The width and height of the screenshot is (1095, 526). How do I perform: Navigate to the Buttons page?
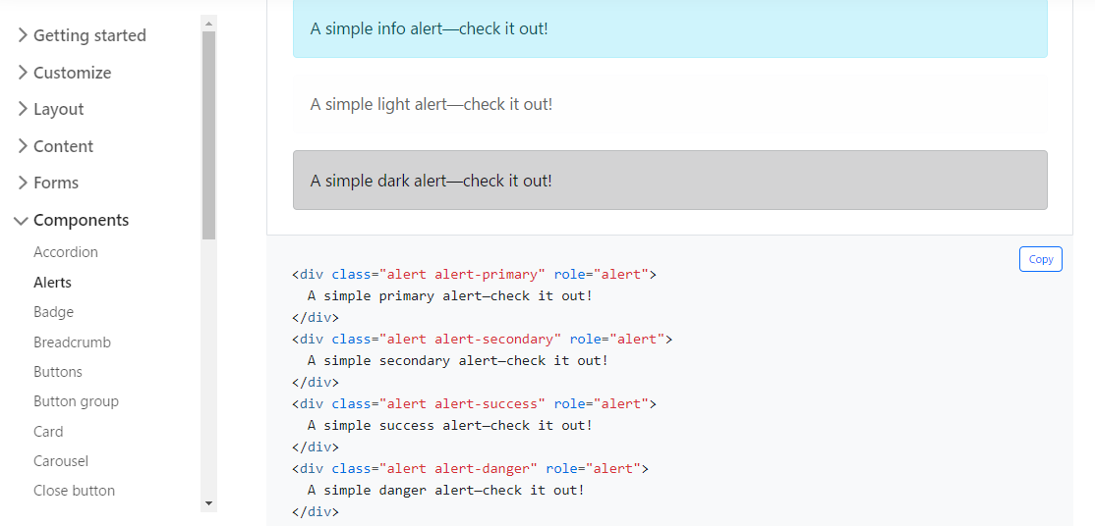tap(58, 372)
